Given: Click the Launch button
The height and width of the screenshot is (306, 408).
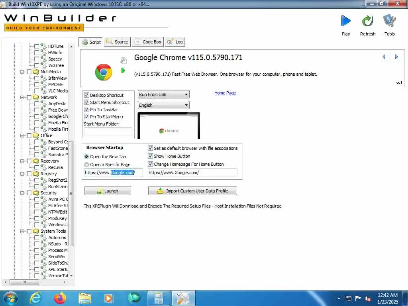Looking at the screenshot, I should click(x=108, y=191).
